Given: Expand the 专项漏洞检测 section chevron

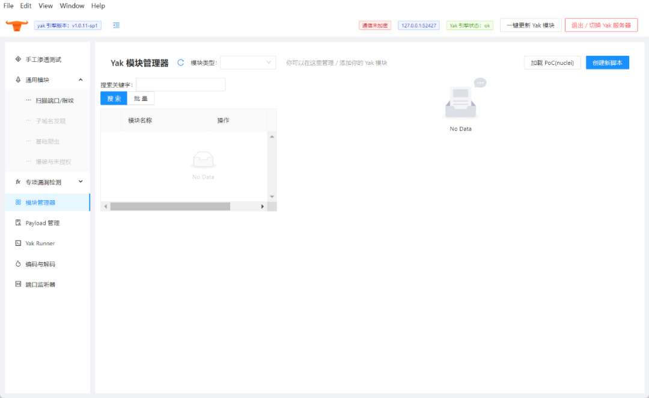Looking at the screenshot, I should coord(81,182).
